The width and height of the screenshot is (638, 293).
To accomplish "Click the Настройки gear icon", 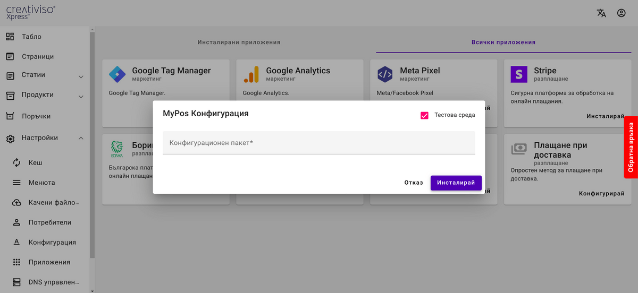I will [10, 139].
